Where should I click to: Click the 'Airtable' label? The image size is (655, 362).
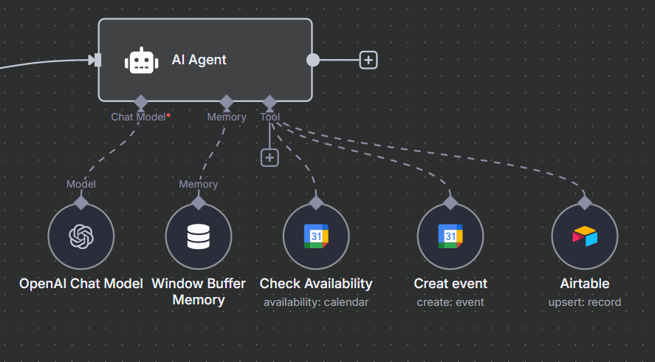pyautogui.click(x=585, y=284)
